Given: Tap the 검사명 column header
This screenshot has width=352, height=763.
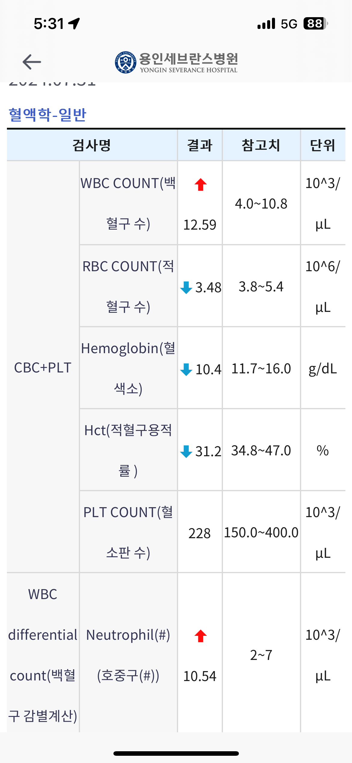Looking at the screenshot, I should tap(92, 145).
